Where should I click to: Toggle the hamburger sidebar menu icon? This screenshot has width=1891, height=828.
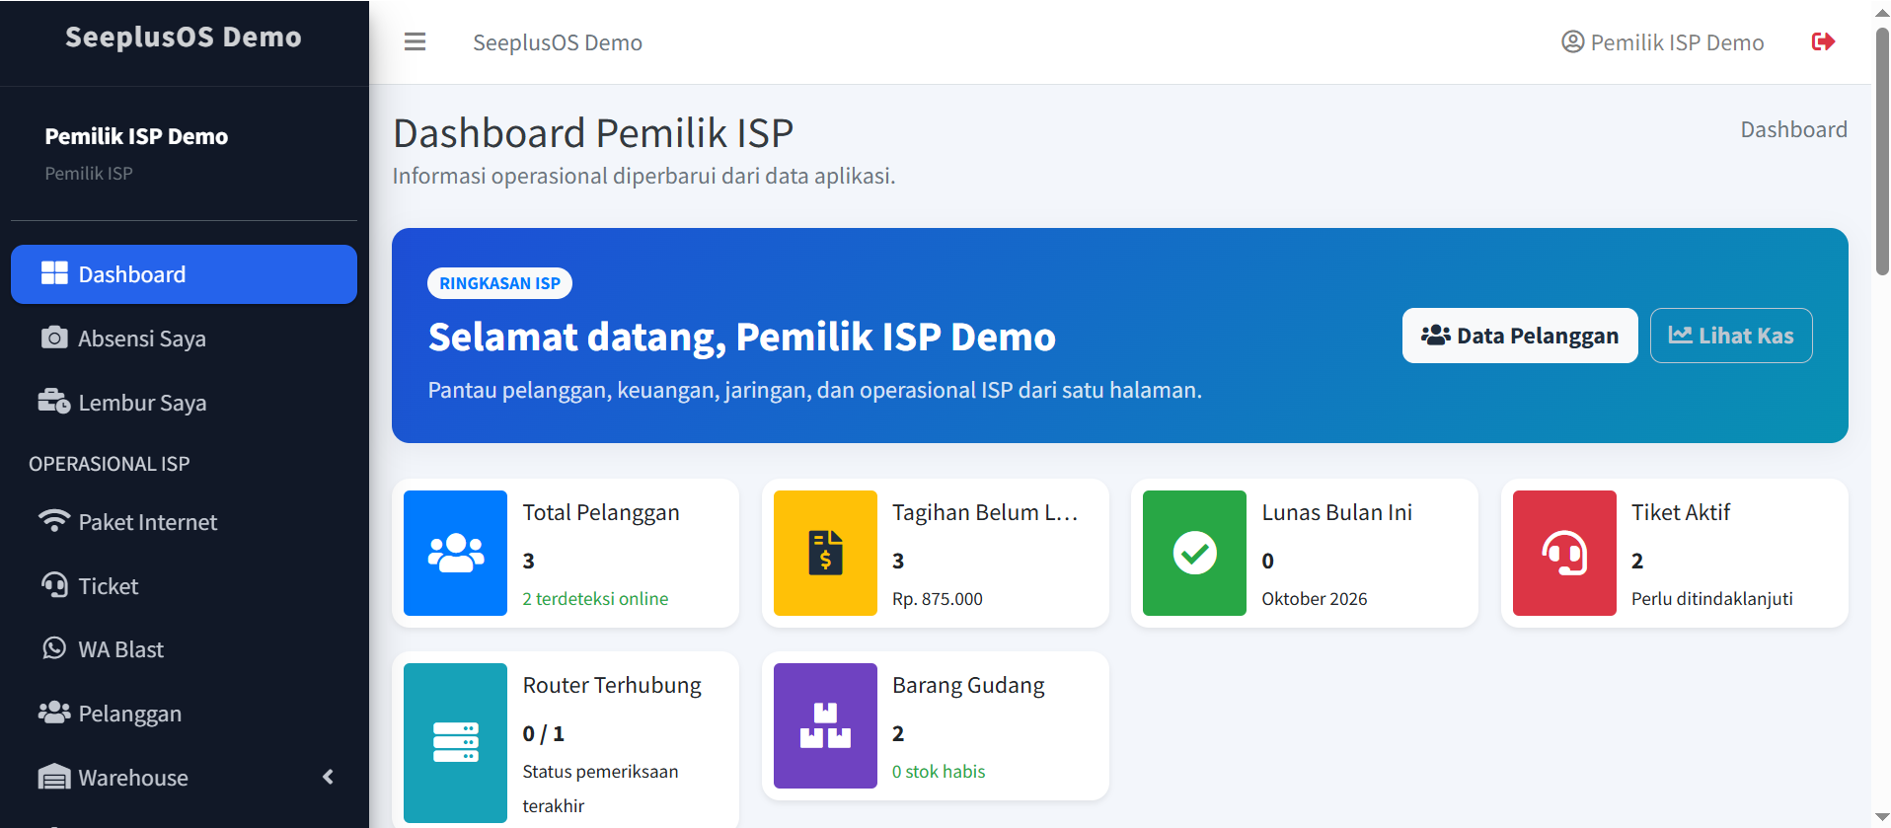point(415,41)
